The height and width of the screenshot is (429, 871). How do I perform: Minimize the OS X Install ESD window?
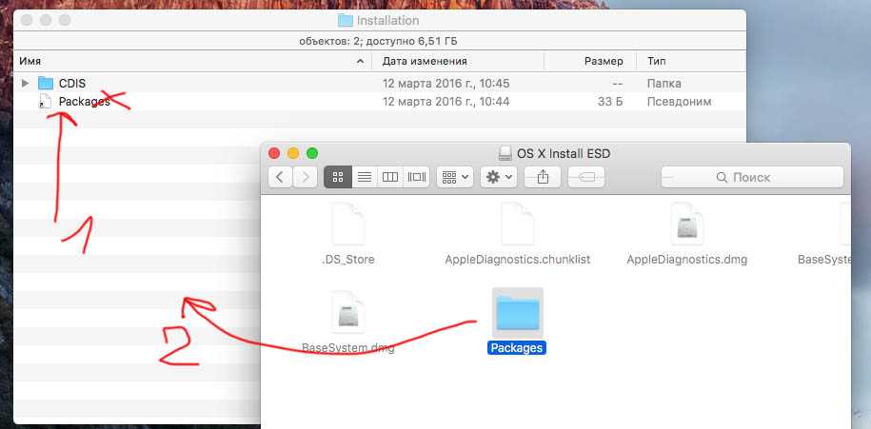pos(293,154)
